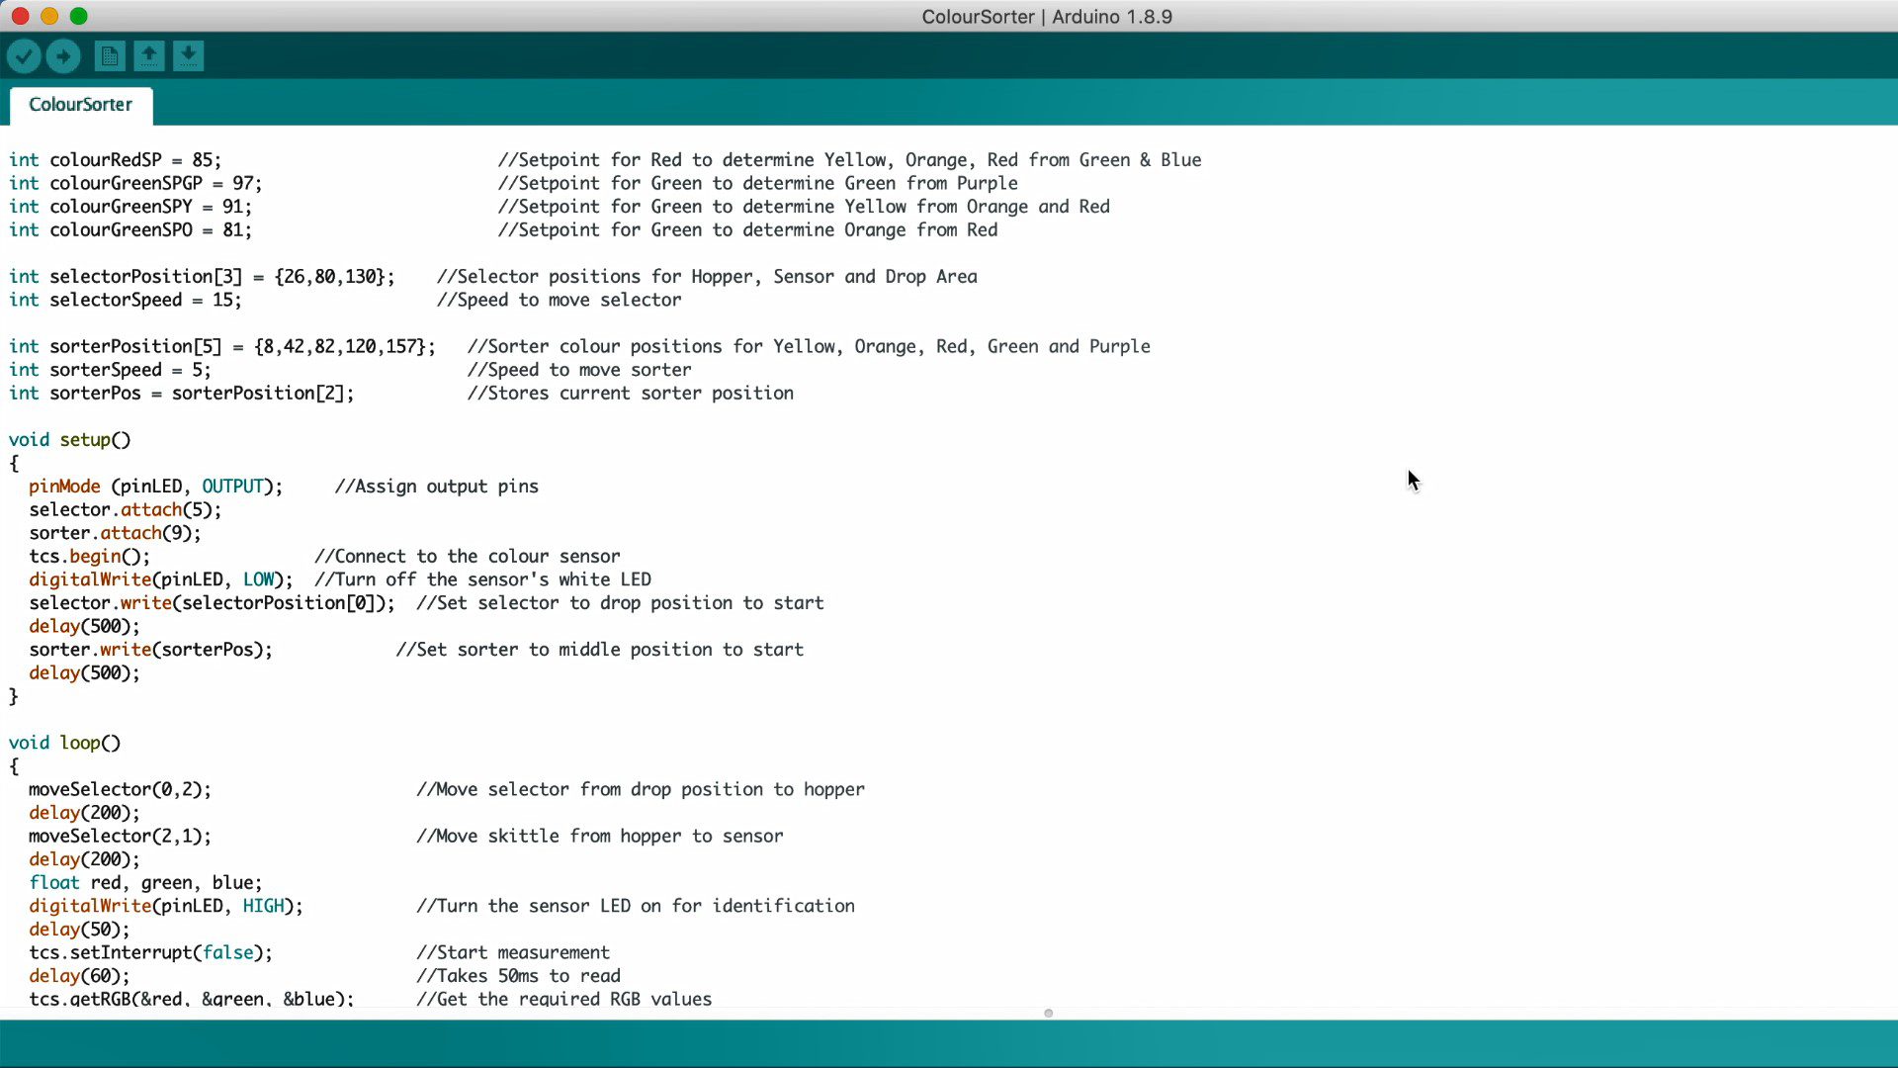
Task: Click the window title ColourSorter | Arduino 1.8.9
Action: tap(1046, 17)
